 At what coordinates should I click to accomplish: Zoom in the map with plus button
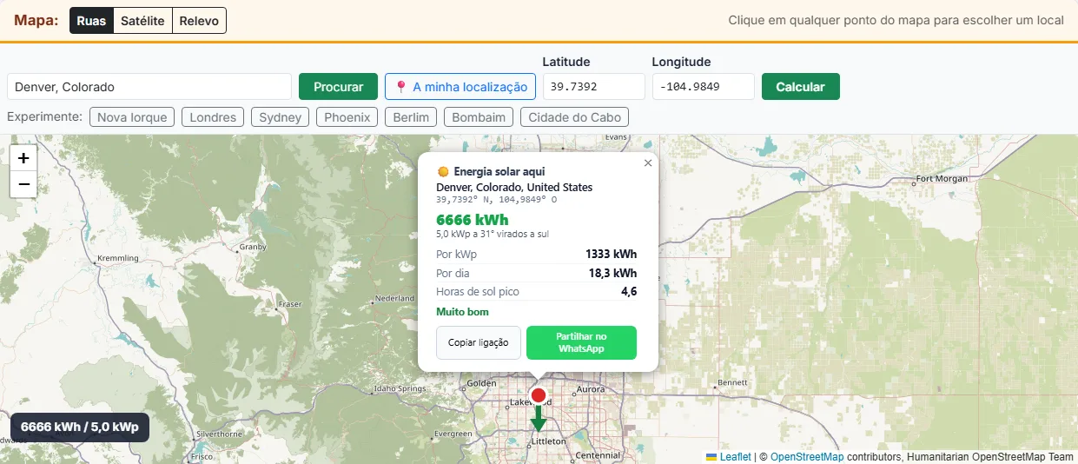[23, 158]
